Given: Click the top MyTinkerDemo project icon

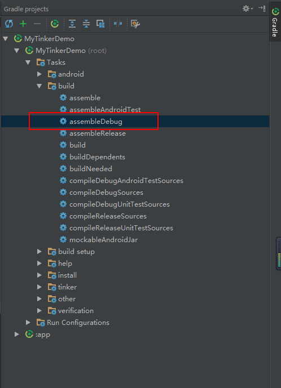Looking at the screenshot, I should [18, 39].
